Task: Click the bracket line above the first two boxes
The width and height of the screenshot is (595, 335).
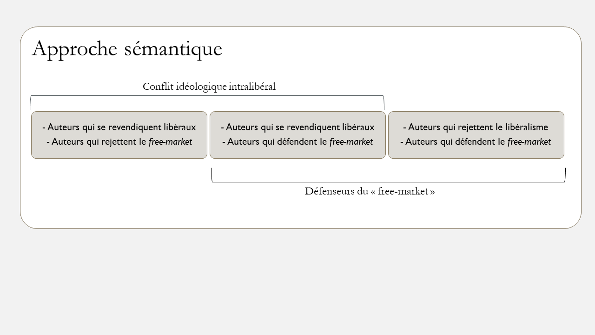Action: [207, 96]
